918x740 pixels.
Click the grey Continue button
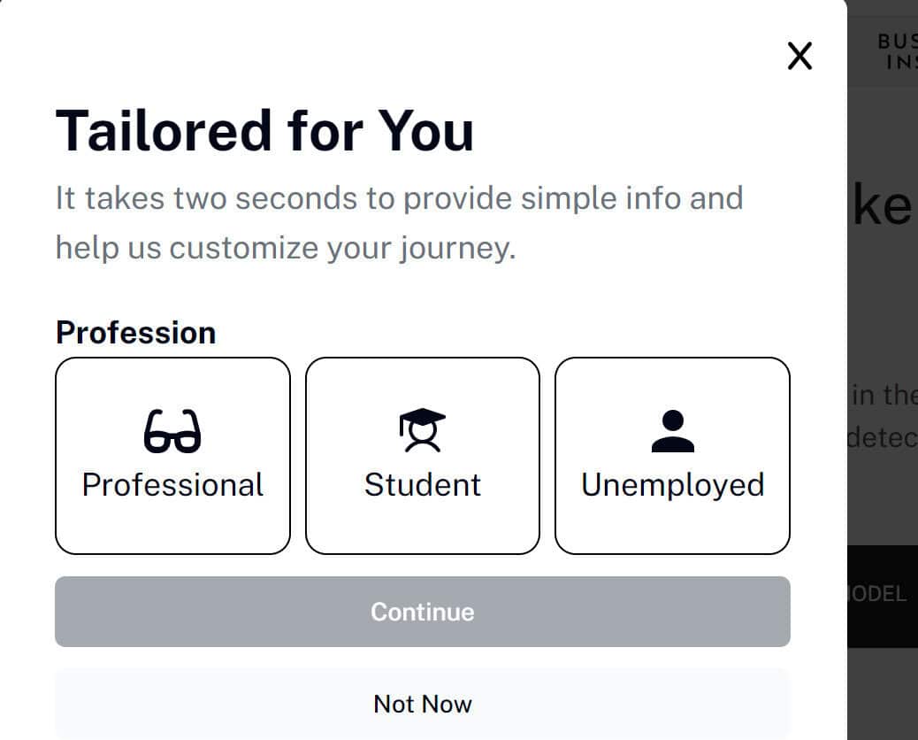tap(423, 612)
